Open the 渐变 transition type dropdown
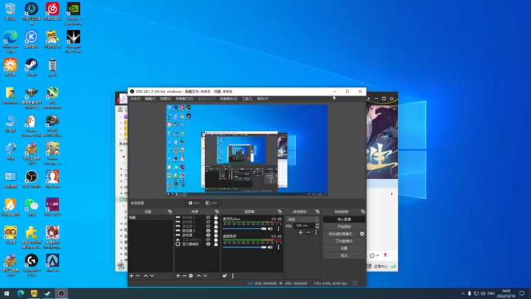The width and height of the screenshot is (531, 299). point(303,219)
